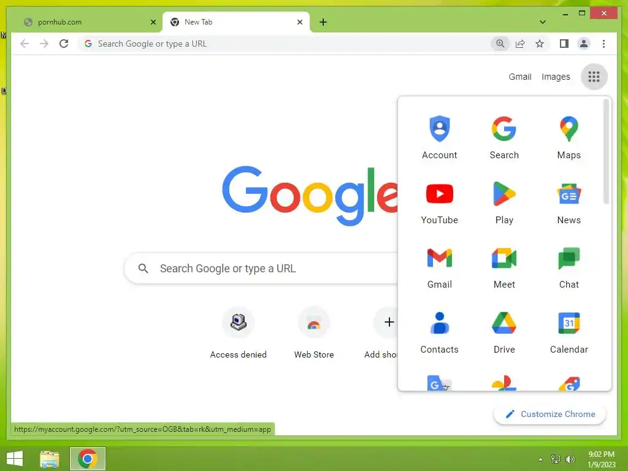Share this page icon
The image size is (628, 471).
[520, 44]
